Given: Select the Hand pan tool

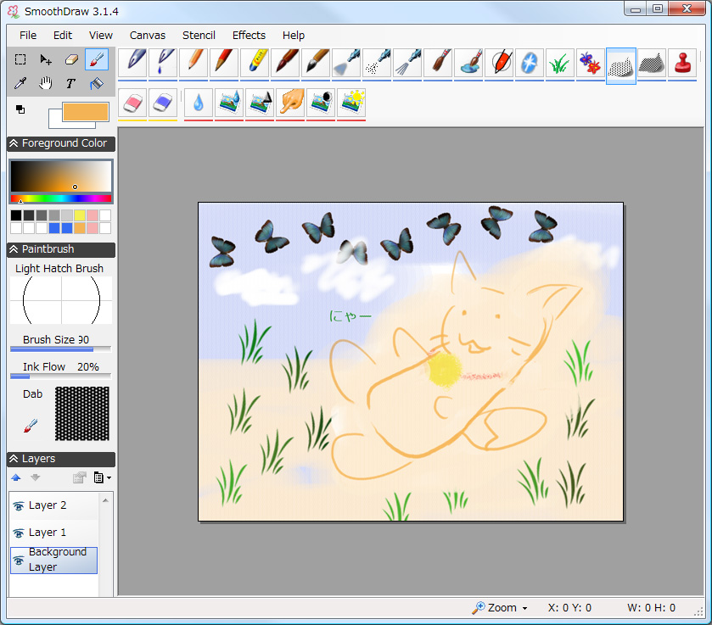Looking at the screenshot, I should [x=45, y=81].
